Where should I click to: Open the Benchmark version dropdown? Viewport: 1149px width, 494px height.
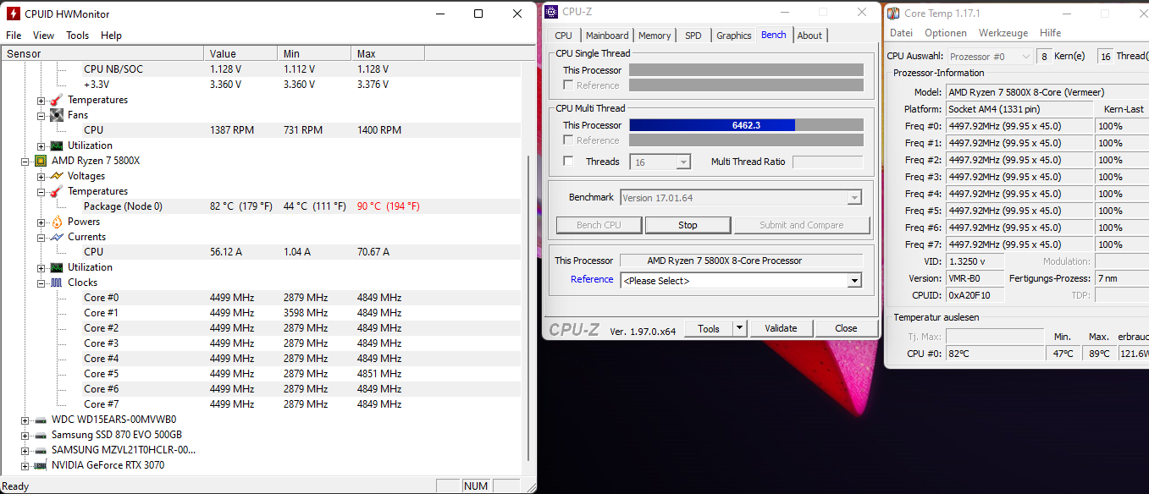[x=853, y=198]
